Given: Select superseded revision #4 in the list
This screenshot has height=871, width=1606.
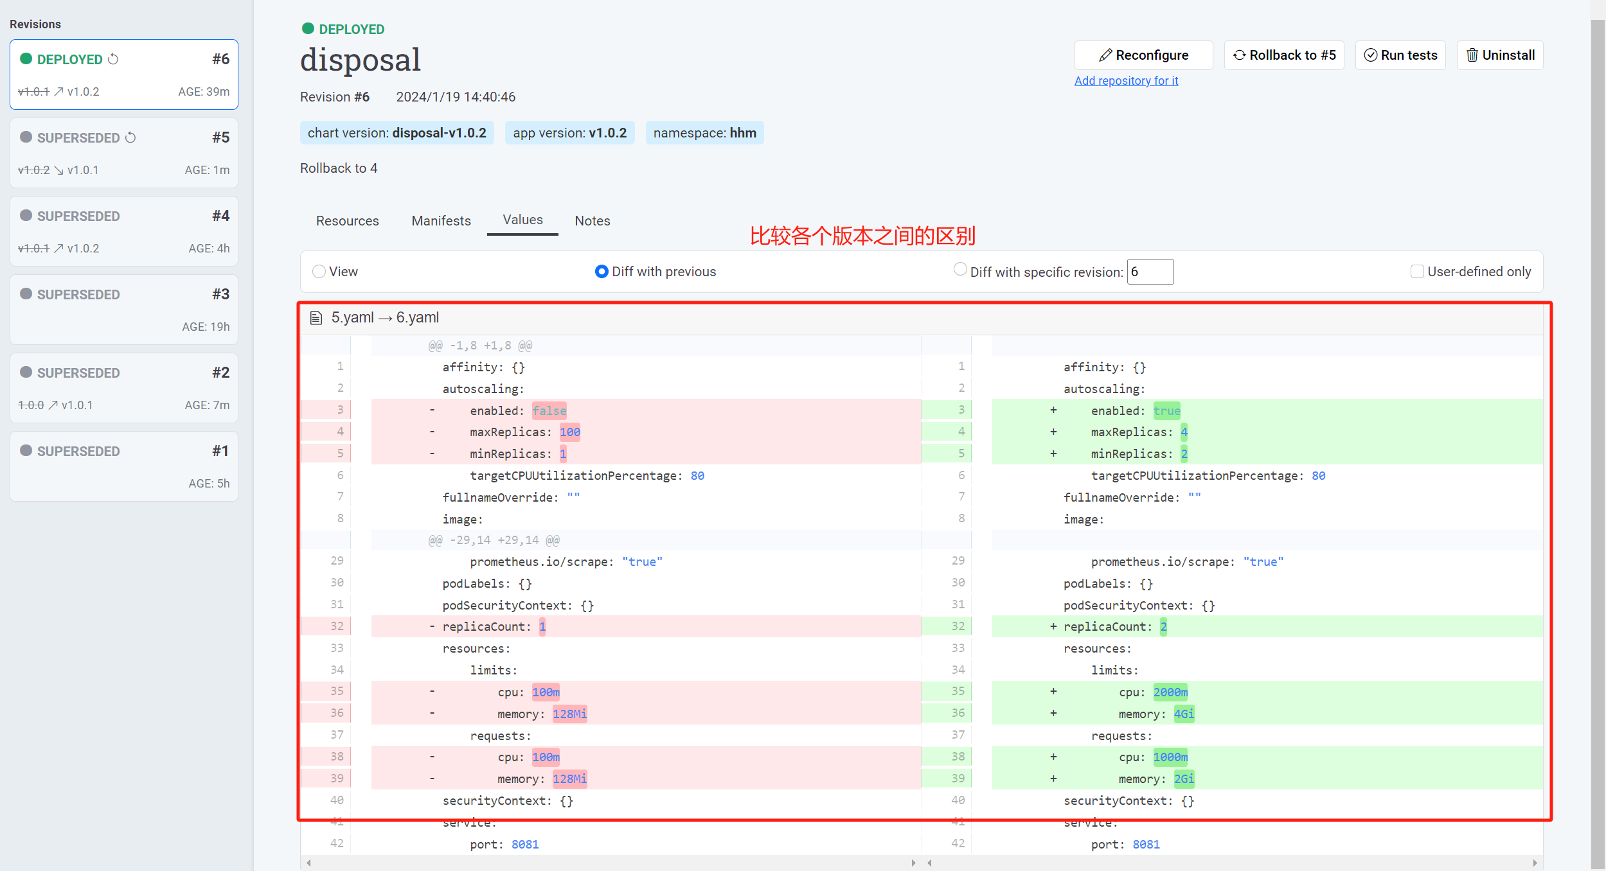Looking at the screenshot, I should coord(123,231).
